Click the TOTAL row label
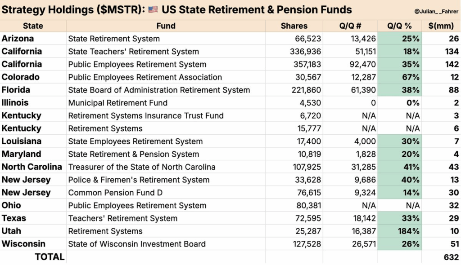The height and width of the screenshot is (265, 461). point(50,257)
